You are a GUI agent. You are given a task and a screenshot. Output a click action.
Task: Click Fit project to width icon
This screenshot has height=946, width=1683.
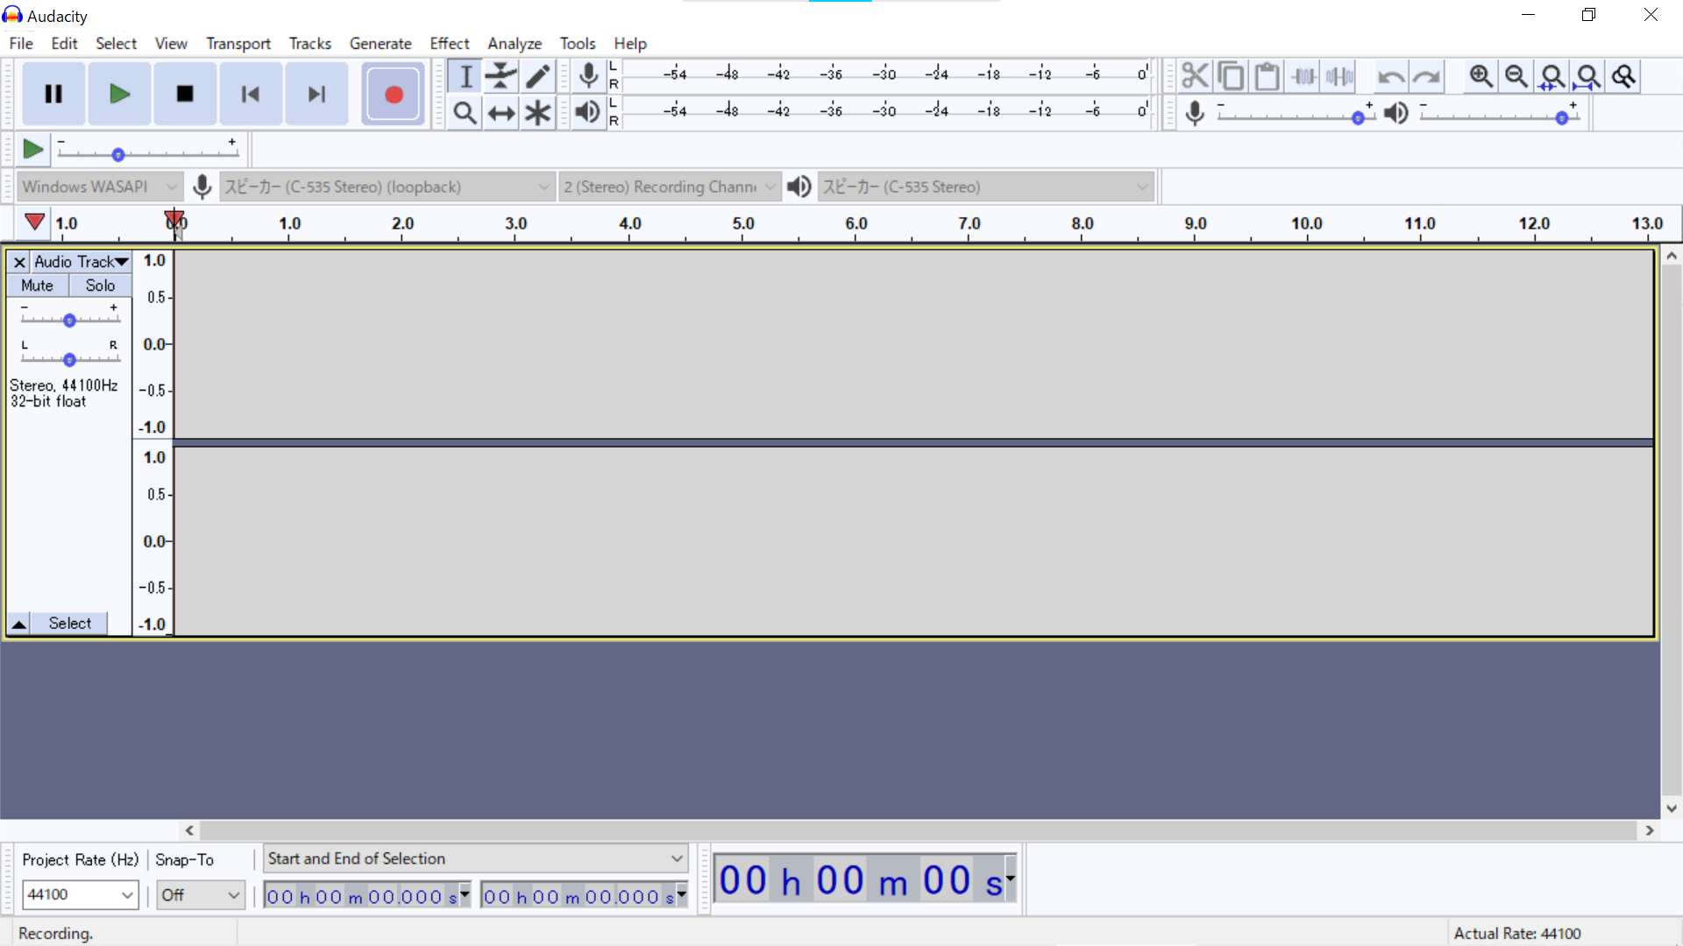tap(1588, 76)
